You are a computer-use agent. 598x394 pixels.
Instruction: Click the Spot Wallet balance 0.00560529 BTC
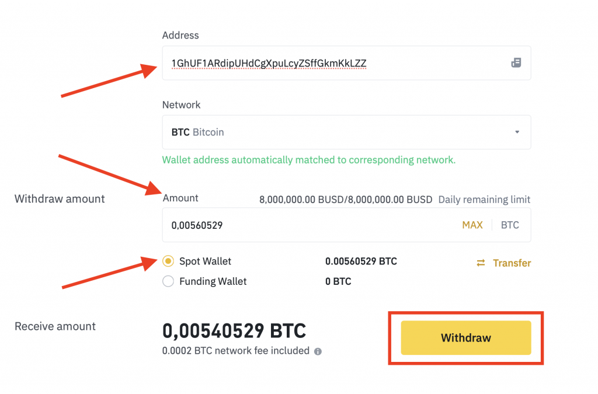click(361, 261)
